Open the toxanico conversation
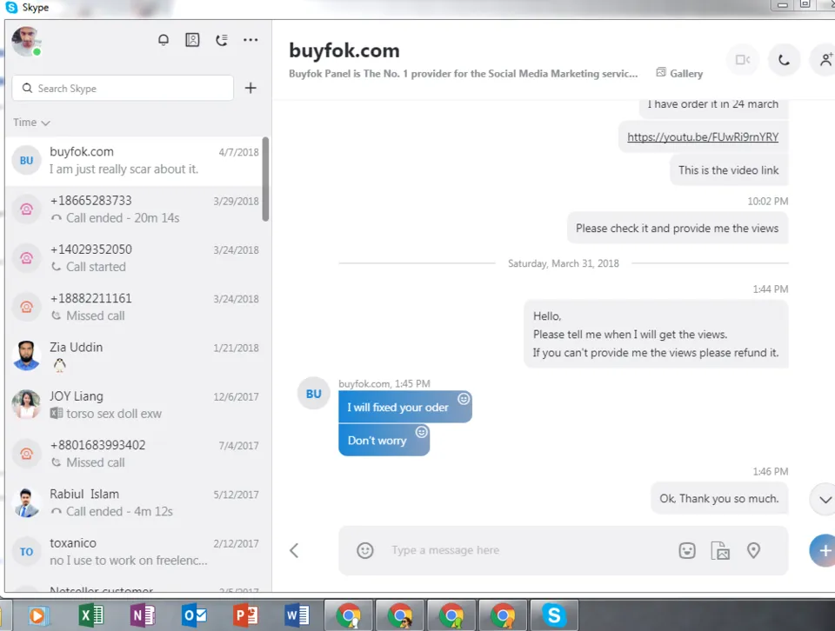Image resolution: width=835 pixels, height=631 pixels. pos(134,552)
